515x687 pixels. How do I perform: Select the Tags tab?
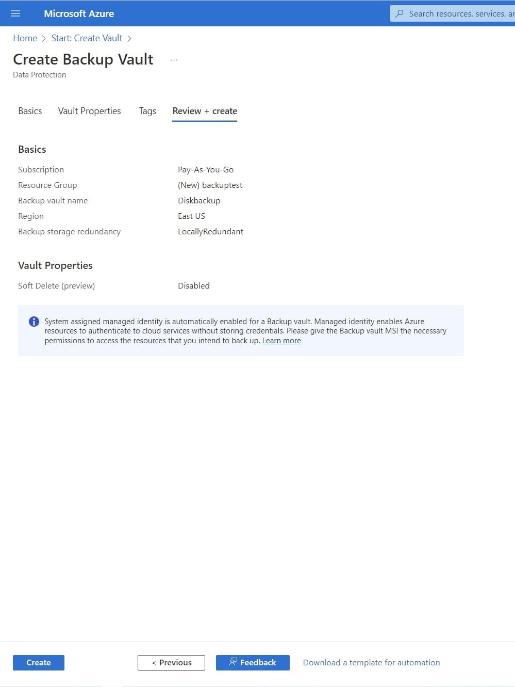147,111
